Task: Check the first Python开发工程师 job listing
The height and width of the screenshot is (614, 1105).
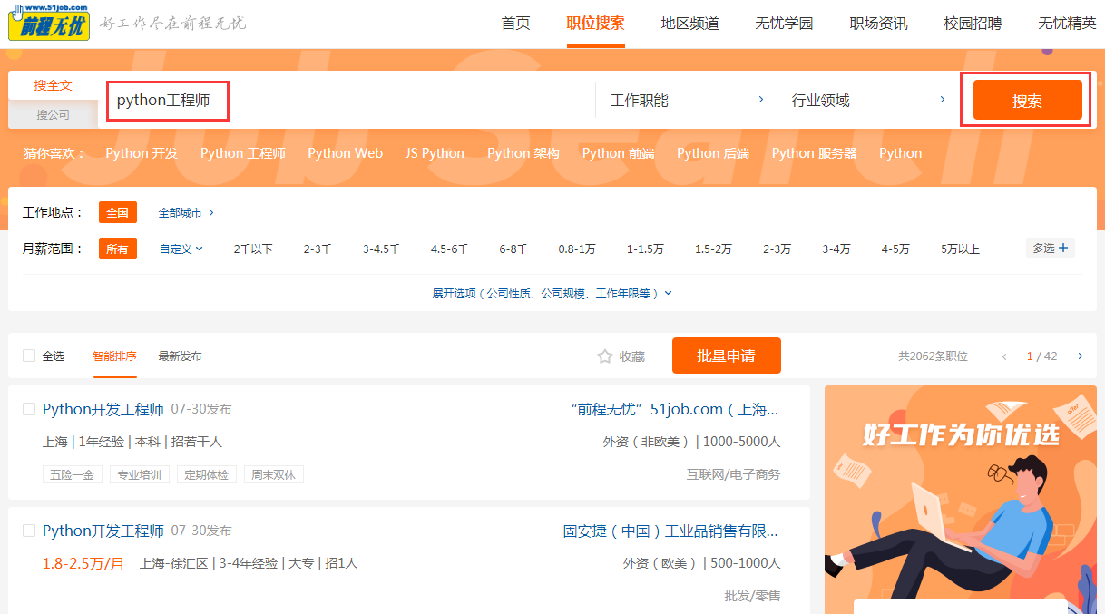Action: pos(29,409)
